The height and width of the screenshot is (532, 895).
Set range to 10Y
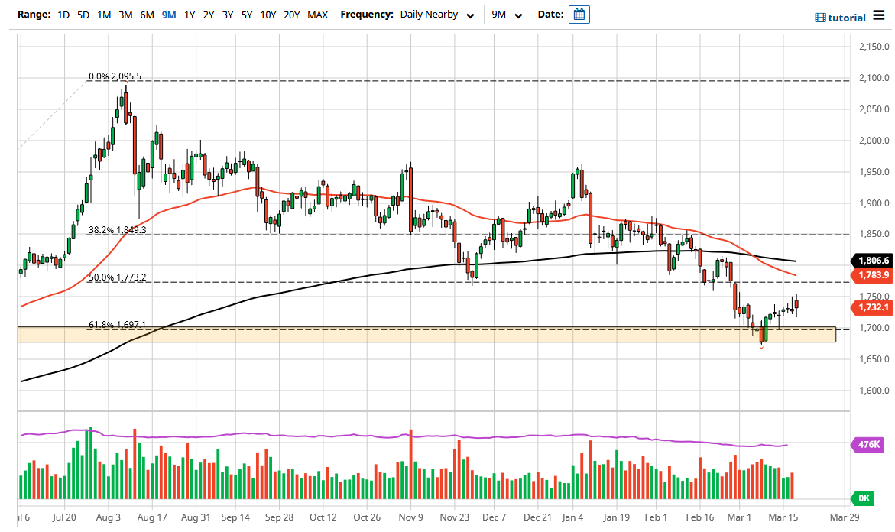(268, 15)
